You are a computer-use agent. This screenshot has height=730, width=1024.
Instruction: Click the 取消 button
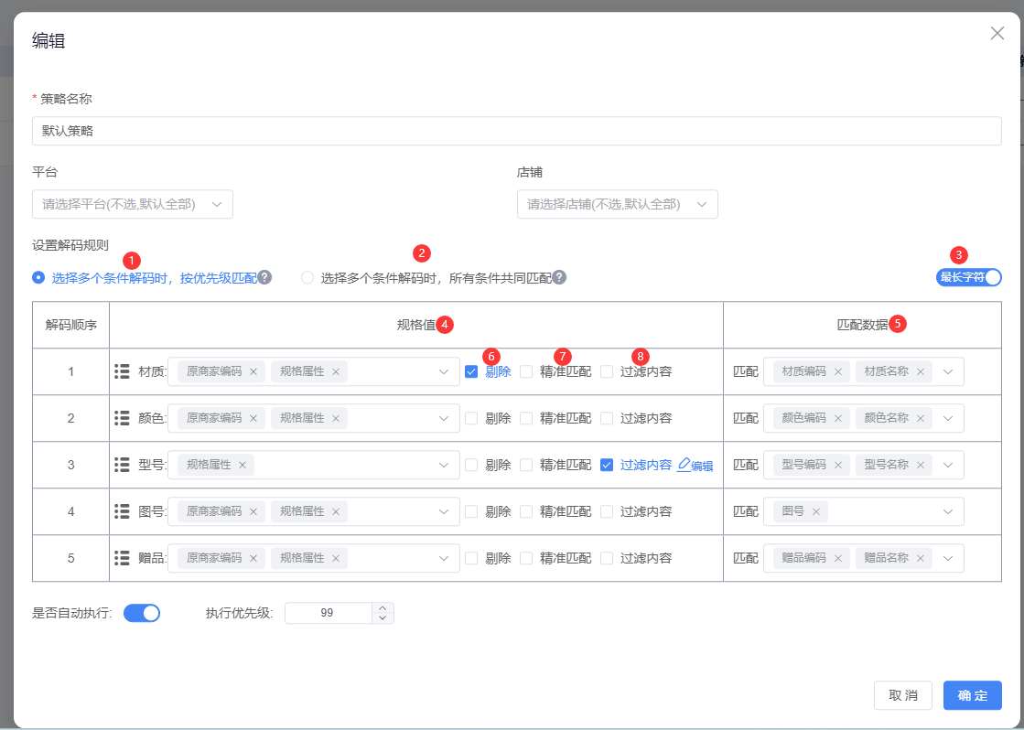click(902, 695)
